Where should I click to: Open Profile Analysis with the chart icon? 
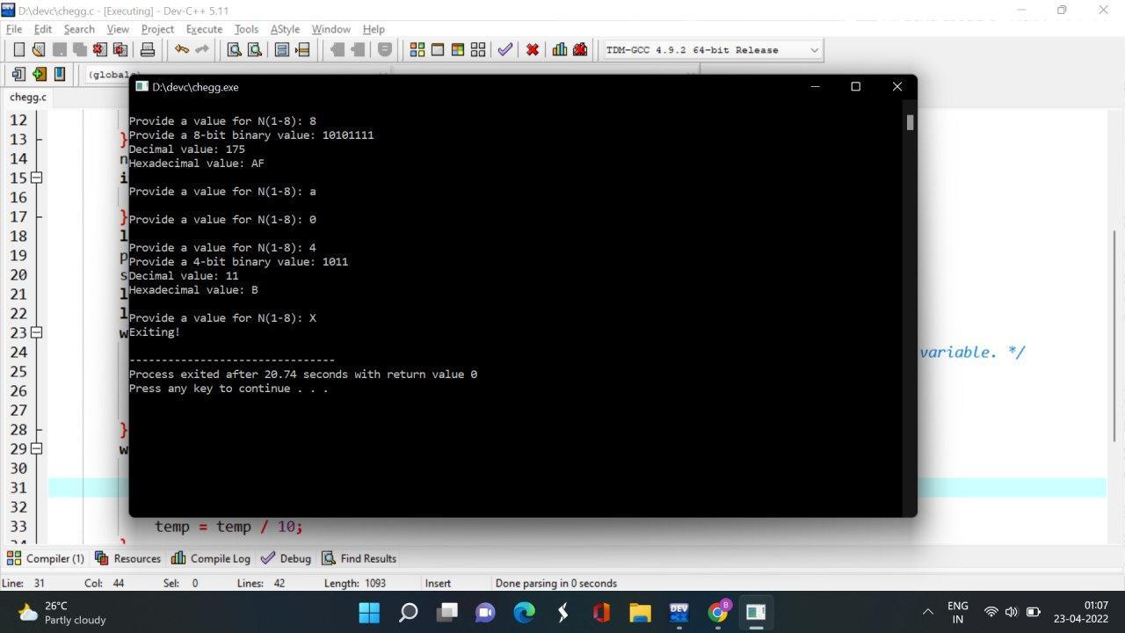(x=559, y=50)
